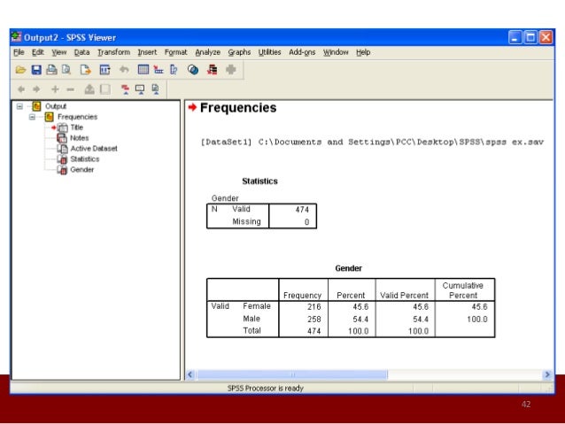Viewport: 565px width, 424px height.
Task: Click the horizontal scrollbar right arrow
Action: 547,374
